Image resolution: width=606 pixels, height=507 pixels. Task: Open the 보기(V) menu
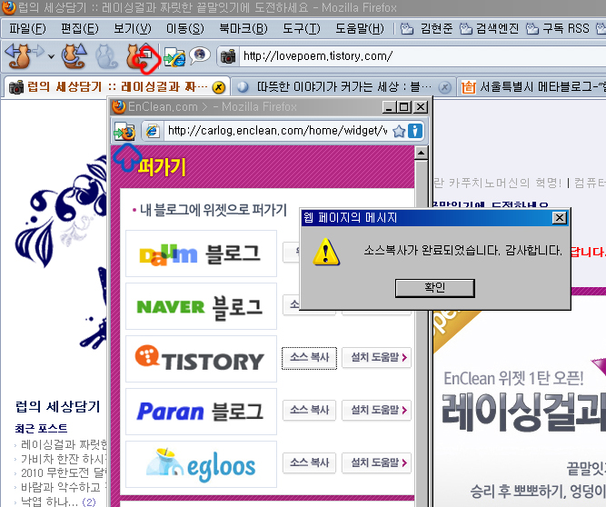click(132, 28)
